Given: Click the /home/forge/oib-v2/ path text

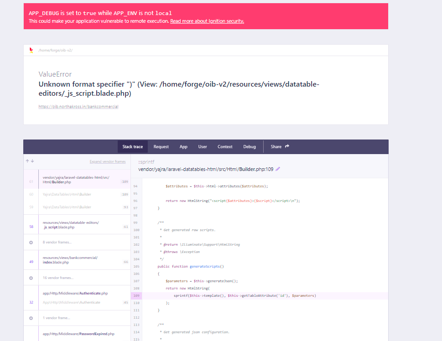Looking at the screenshot, I should tap(56, 50).
